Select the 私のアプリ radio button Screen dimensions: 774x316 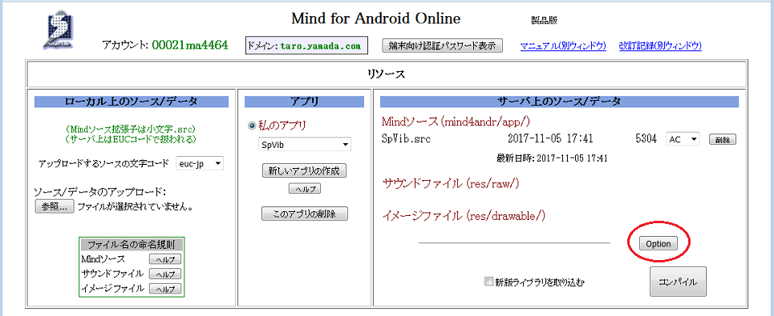click(252, 126)
